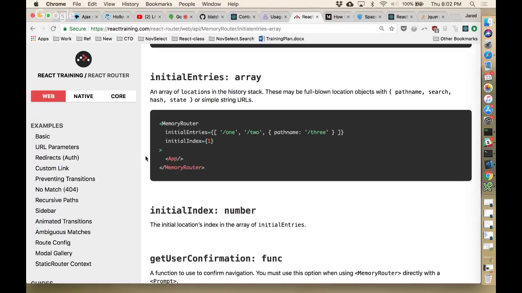The width and height of the screenshot is (522, 293).
Task: Expand the Other Bookmarks folder
Action: (x=455, y=39)
